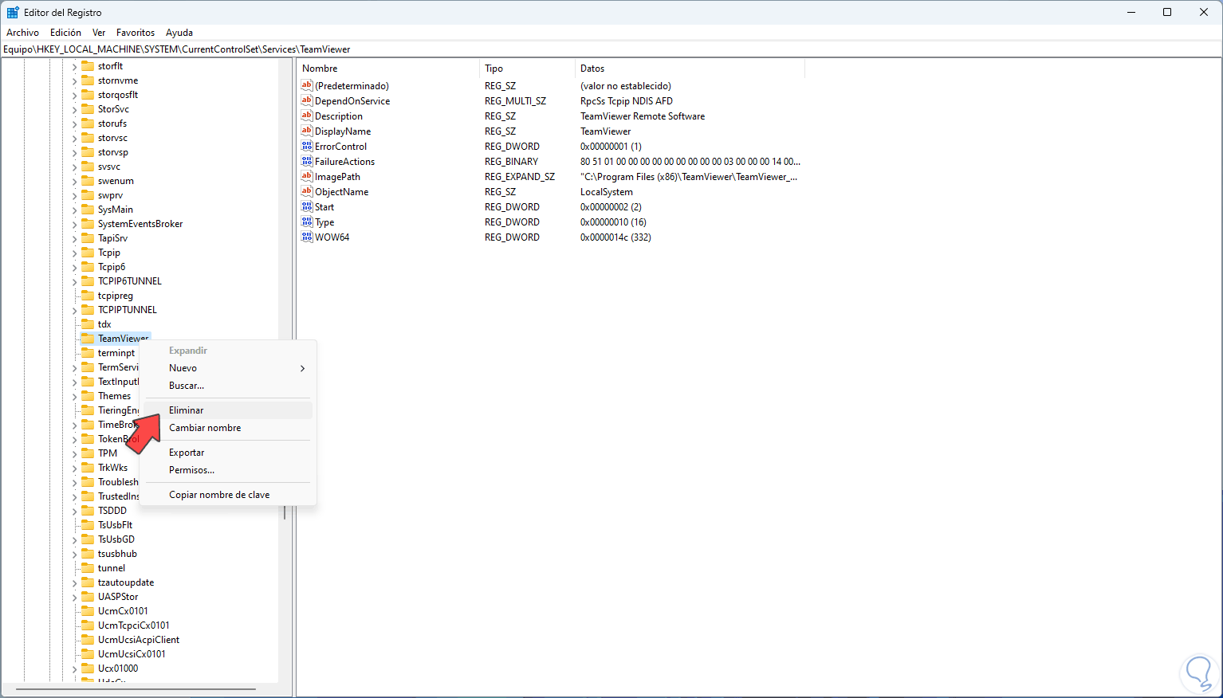The height and width of the screenshot is (698, 1223).
Task: Click the registry path address bar
Action: (x=611, y=49)
